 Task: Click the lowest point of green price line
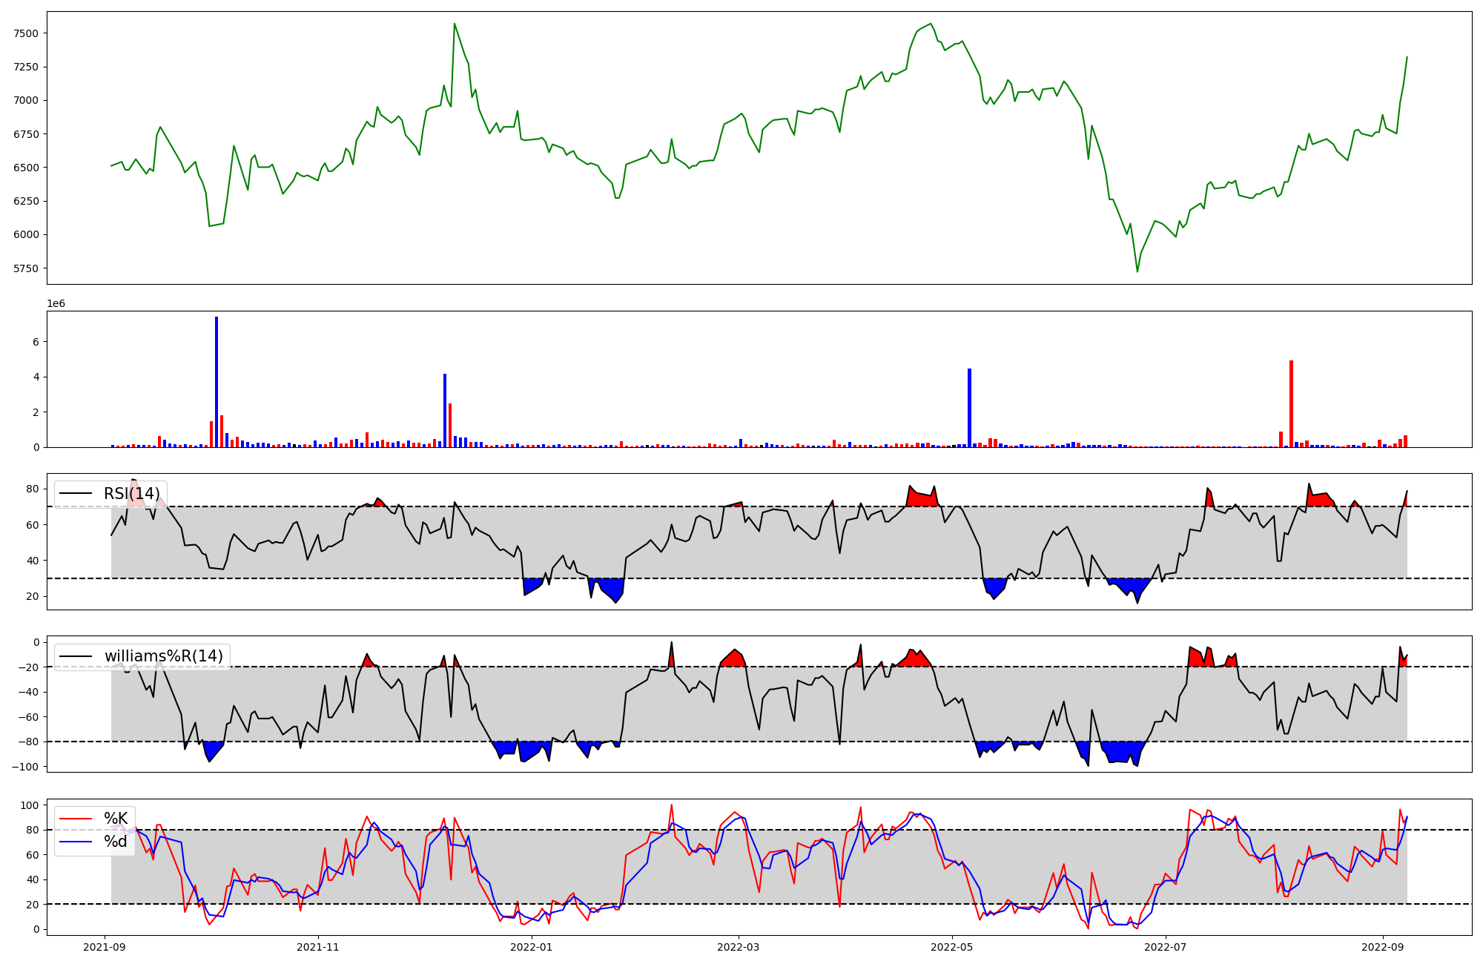1137,271
